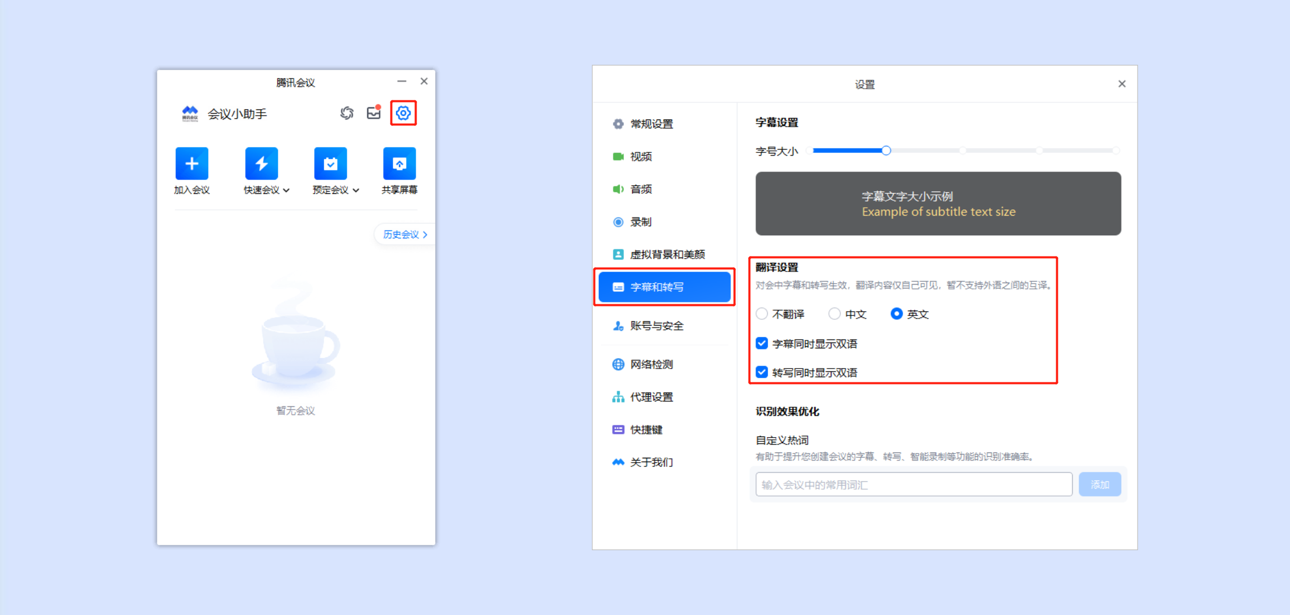Click the 会议小助手 avatar logo
The height and width of the screenshot is (615, 1290).
pyautogui.click(x=190, y=114)
